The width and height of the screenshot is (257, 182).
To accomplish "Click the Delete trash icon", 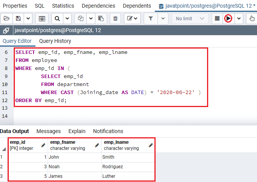I will pos(116,18).
